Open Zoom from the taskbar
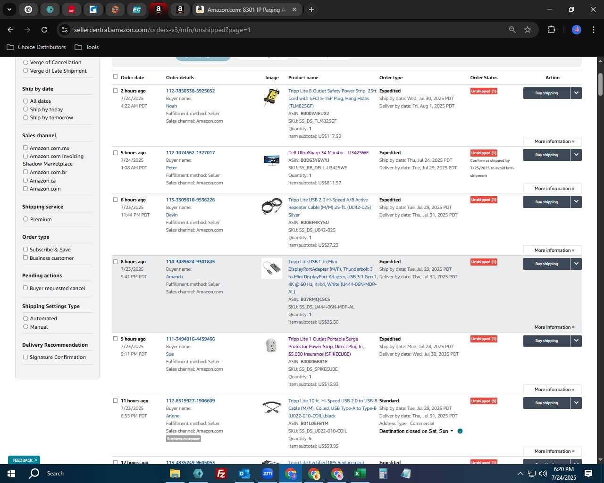The width and height of the screenshot is (604, 483). (268, 474)
